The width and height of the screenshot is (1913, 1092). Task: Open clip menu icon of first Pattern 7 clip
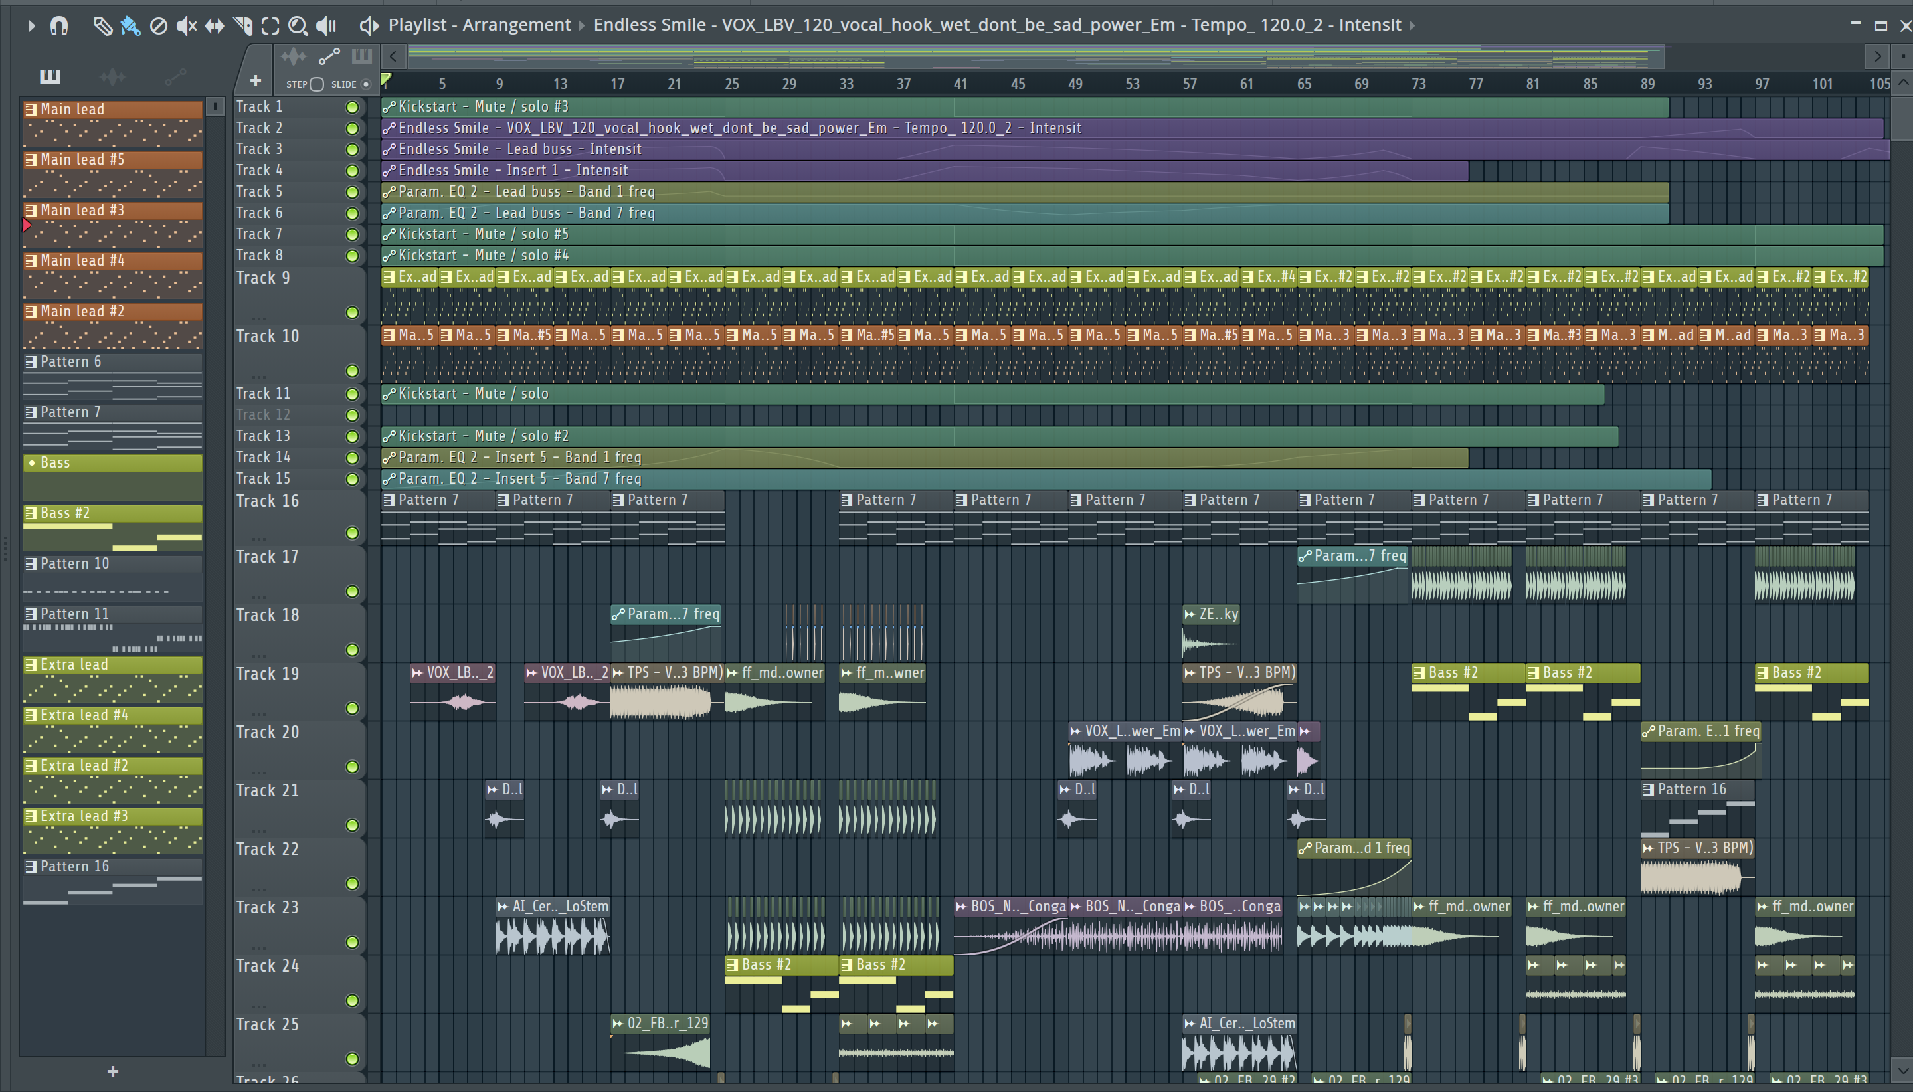pyautogui.click(x=389, y=500)
